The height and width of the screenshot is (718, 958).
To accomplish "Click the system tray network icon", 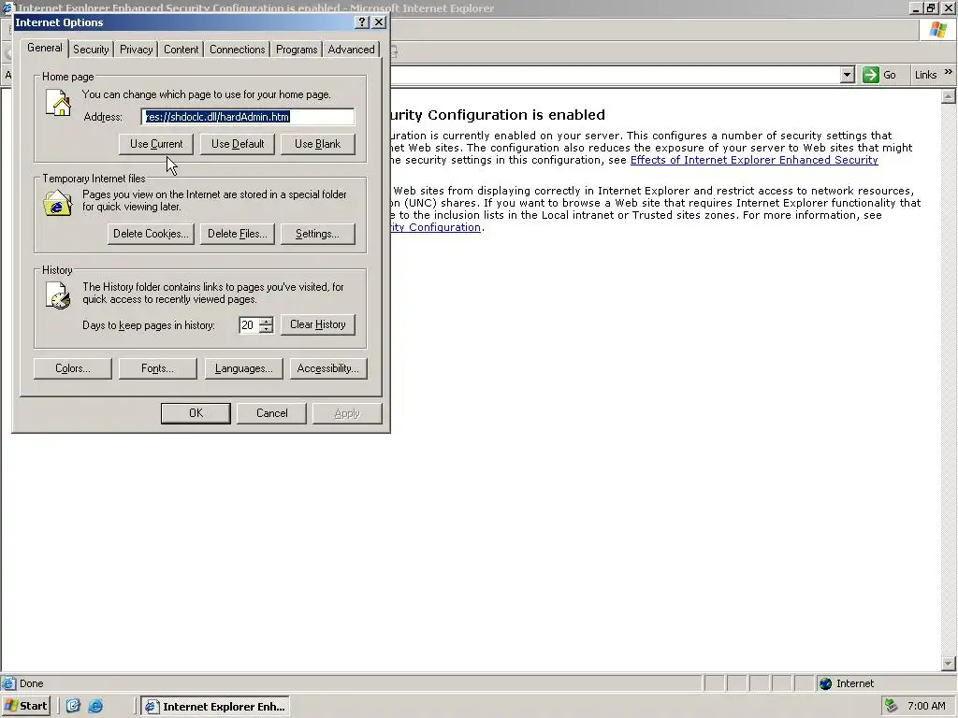I will tap(892, 707).
